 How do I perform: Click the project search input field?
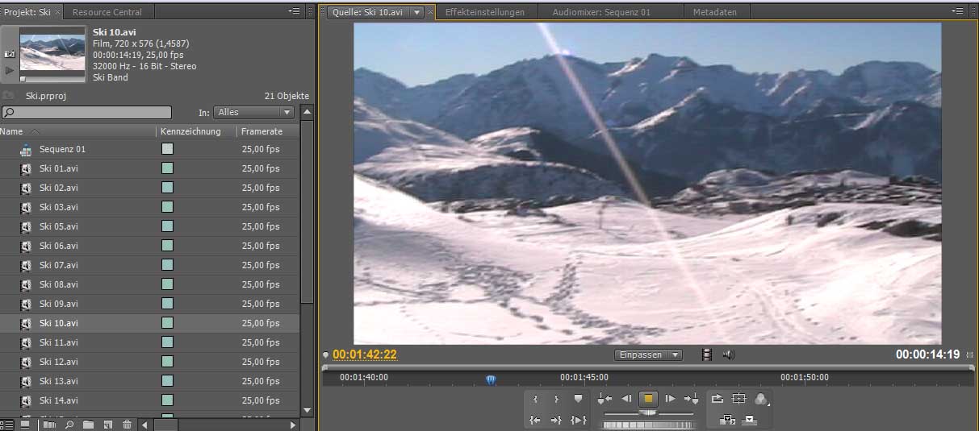tap(87, 113)
